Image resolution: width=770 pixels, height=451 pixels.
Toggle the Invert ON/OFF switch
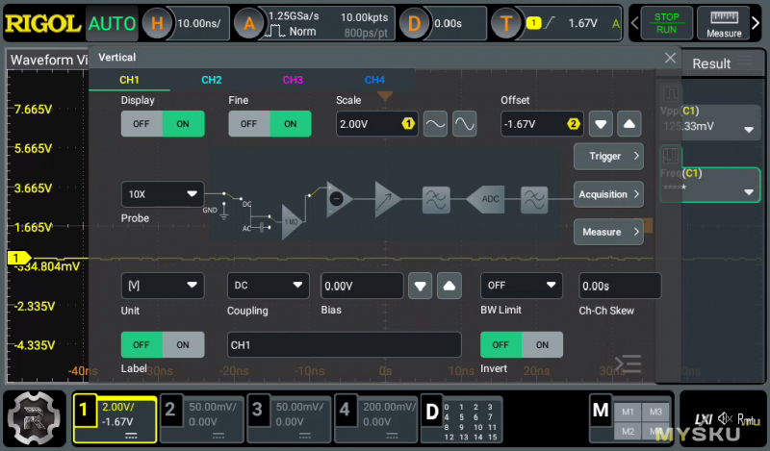coord(521,344)
